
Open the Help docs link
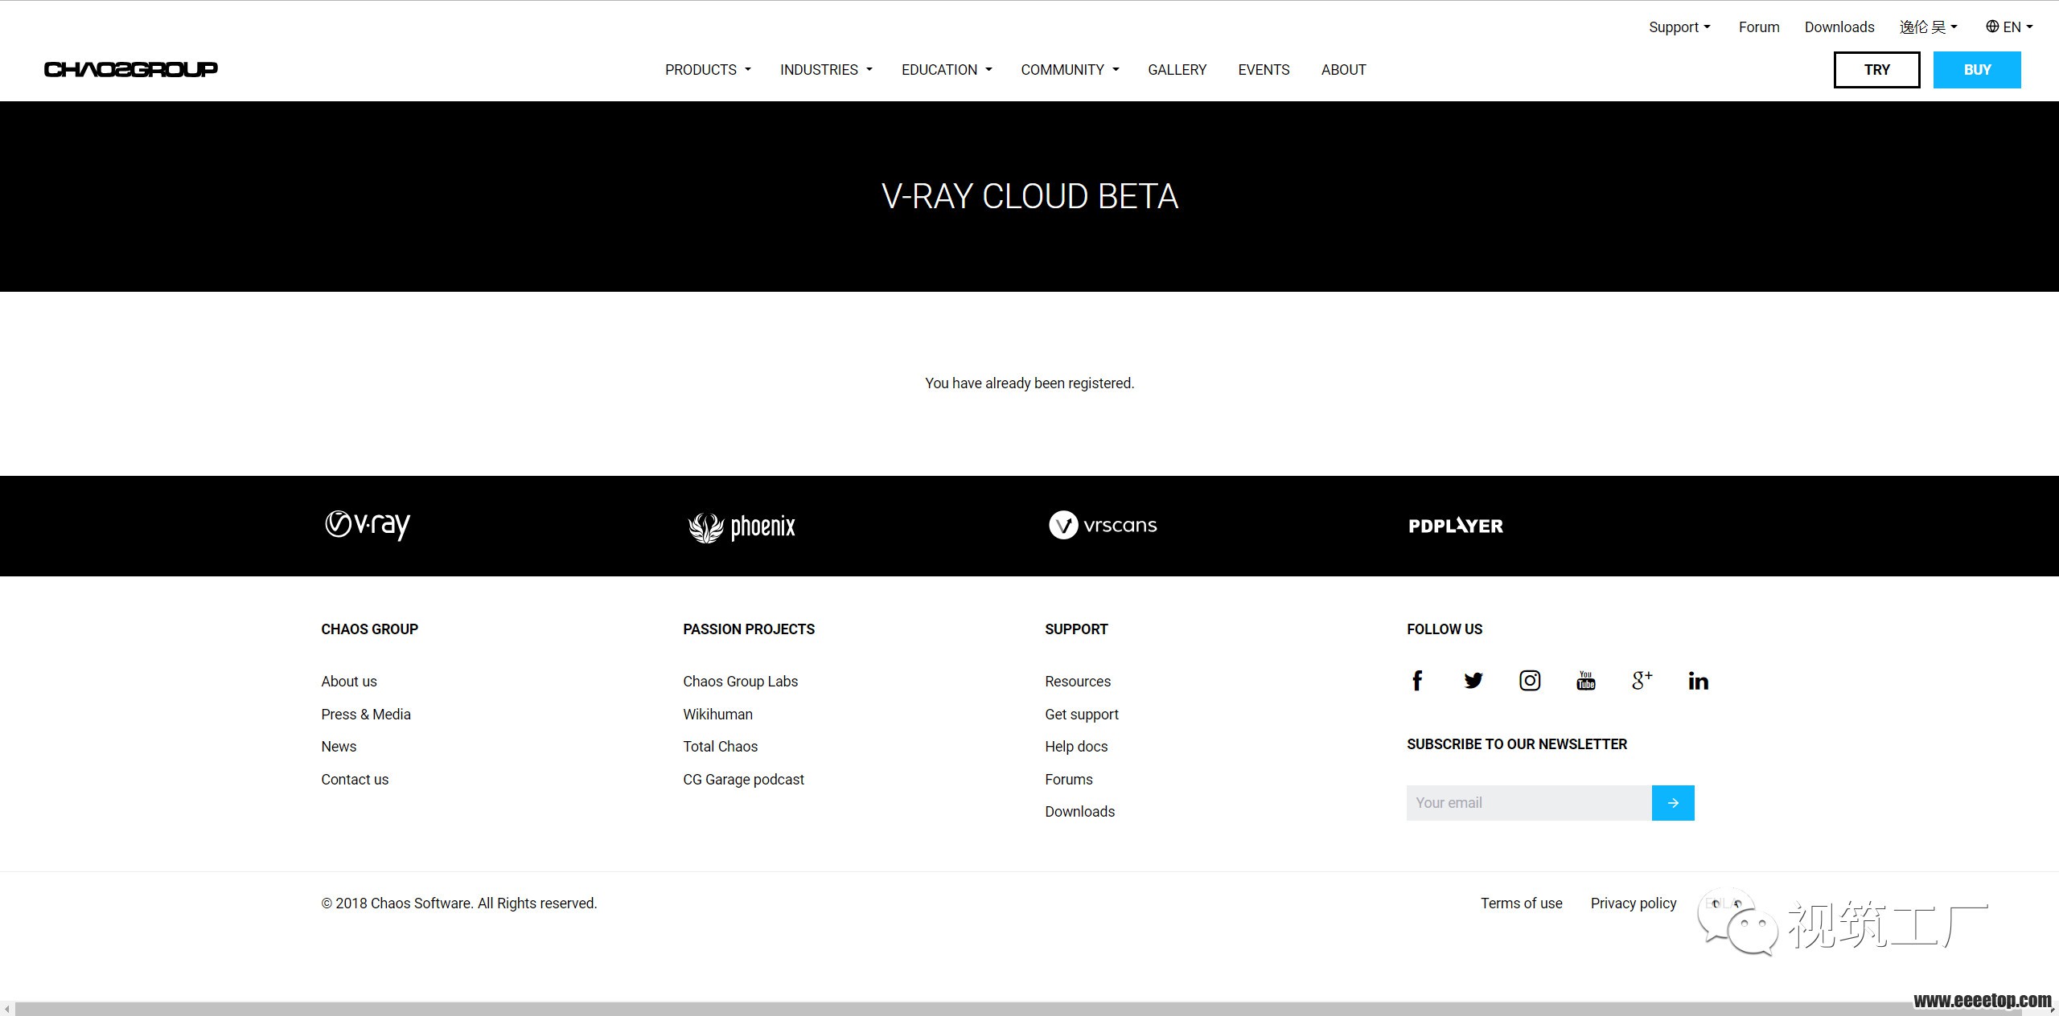pos(1076,747)
